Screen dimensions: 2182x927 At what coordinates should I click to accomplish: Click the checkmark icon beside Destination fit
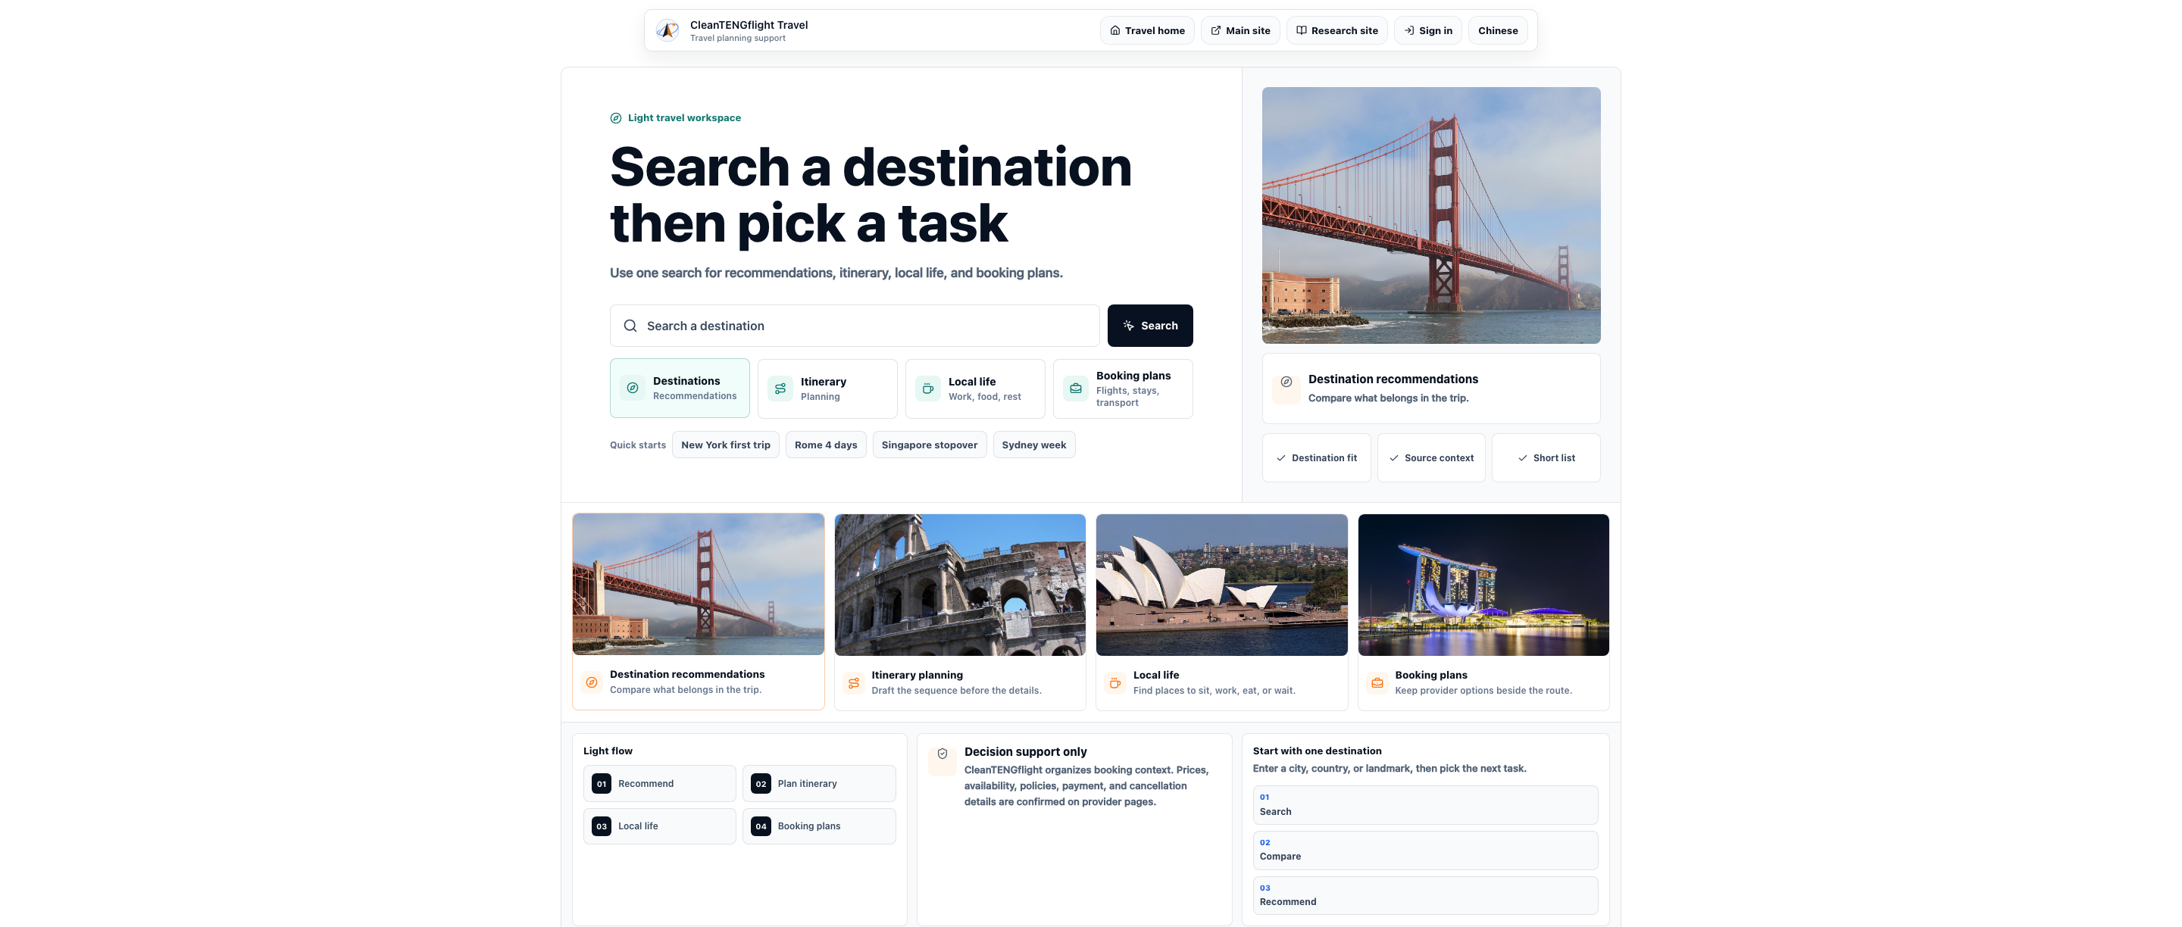(x=1280, y=458)
